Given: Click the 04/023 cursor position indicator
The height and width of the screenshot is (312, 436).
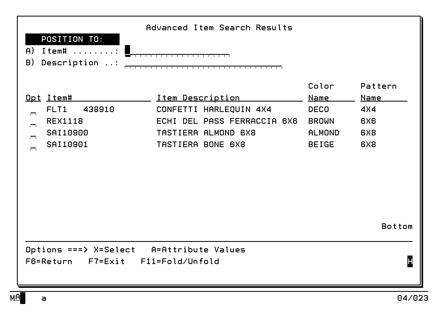Looking at the screenshot, I should point(412,298).
